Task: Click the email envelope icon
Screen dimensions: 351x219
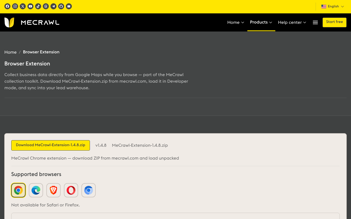Action: (x=69, y=6)
